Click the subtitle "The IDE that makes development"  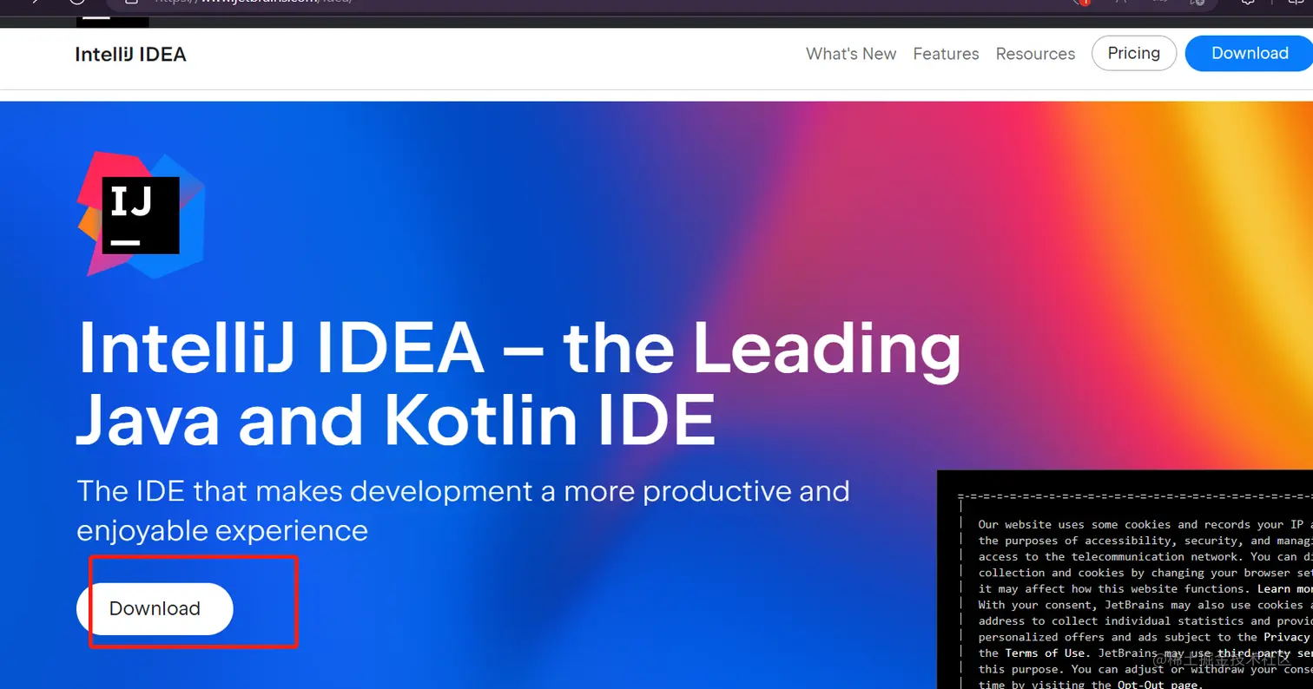(x=305, y=491)
